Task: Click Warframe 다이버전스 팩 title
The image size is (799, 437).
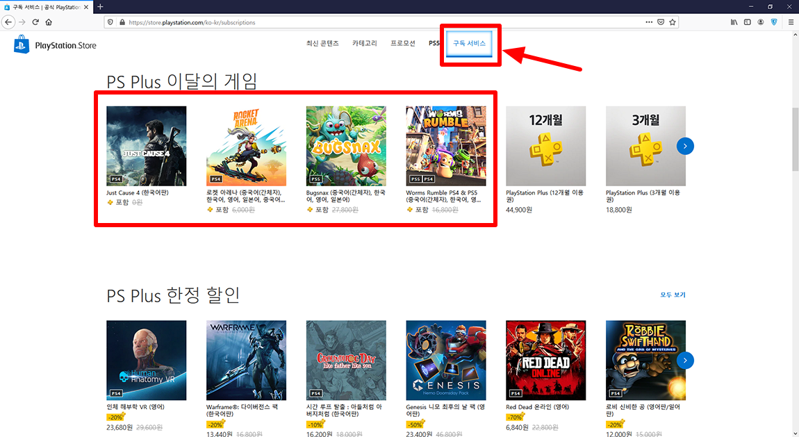Action: point(242,411)
